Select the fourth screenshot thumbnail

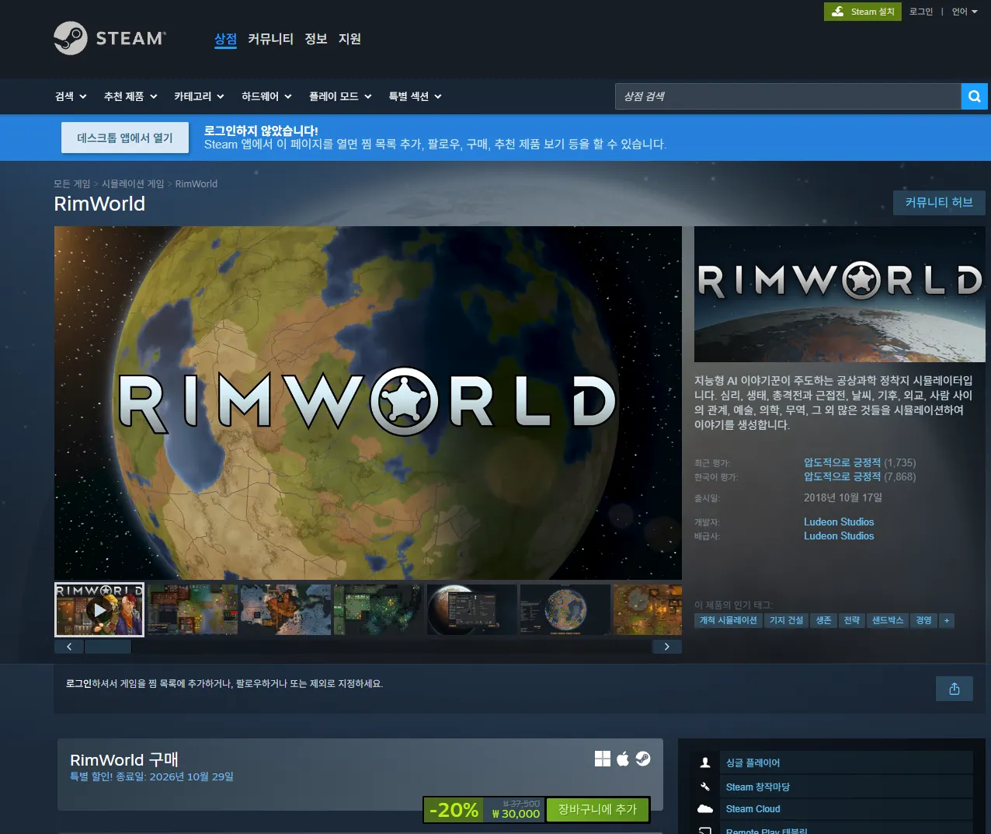click(x=379, y=610)
